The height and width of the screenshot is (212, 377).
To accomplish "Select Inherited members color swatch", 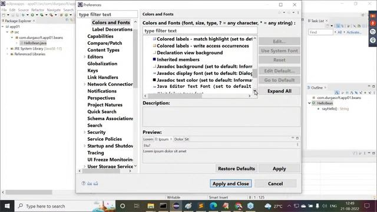I will coord(154,59).
